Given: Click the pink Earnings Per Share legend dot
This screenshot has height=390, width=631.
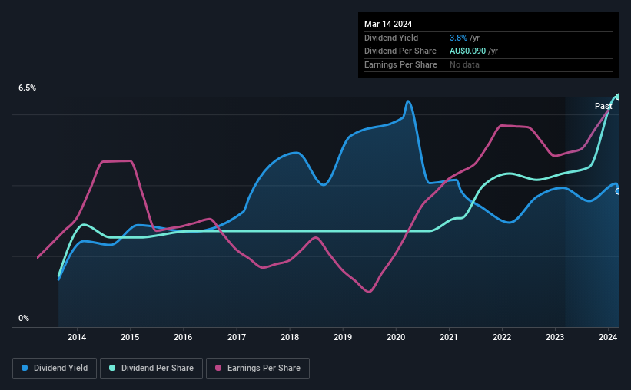Looking at the screenshot, I should [x=218, y=368].
